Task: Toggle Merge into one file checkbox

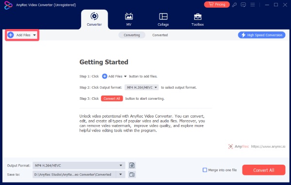Action: 205,170
